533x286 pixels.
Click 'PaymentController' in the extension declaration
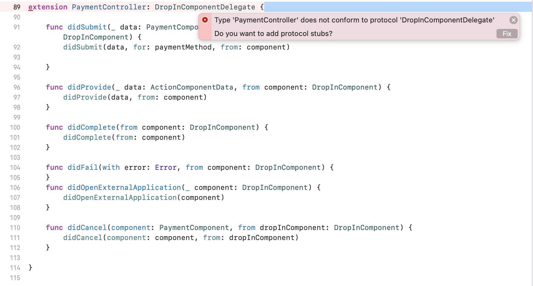109,7
